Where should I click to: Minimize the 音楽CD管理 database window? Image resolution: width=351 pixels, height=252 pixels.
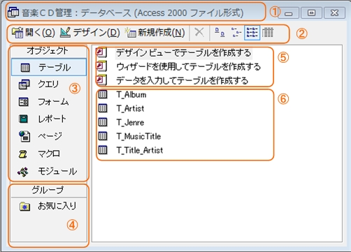(x=289, y=13)
